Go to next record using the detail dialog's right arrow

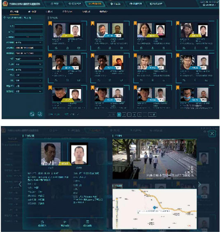coord(199,184)
